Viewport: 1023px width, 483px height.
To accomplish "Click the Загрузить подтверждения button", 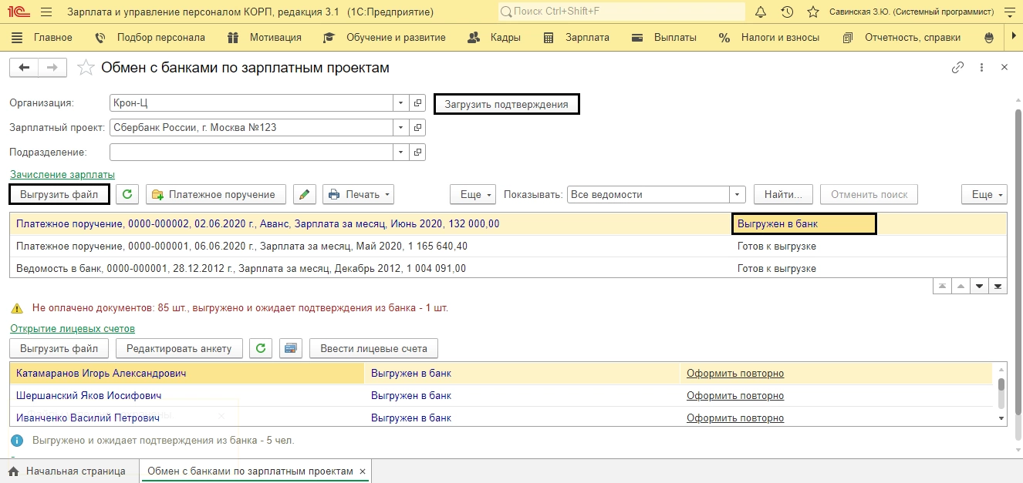I will pyautogui.click(x=506, y=104).
